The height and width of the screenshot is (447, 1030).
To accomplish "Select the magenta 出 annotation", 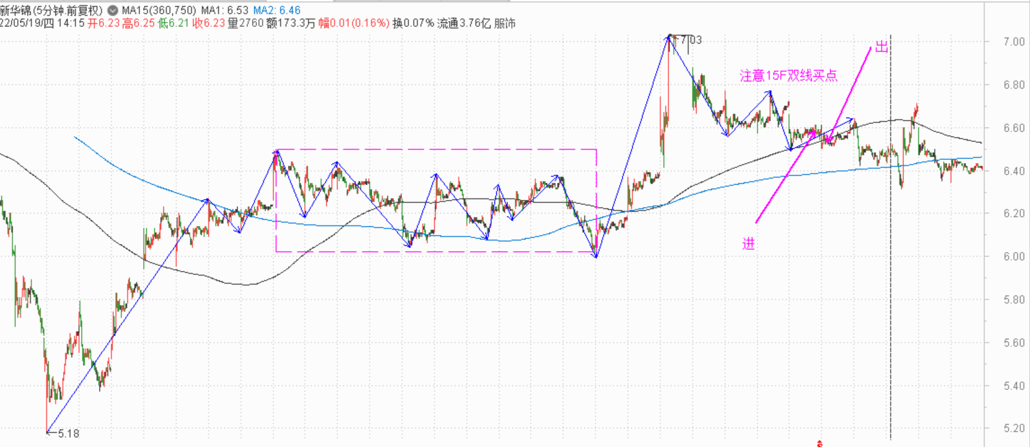I will point(881,47).
